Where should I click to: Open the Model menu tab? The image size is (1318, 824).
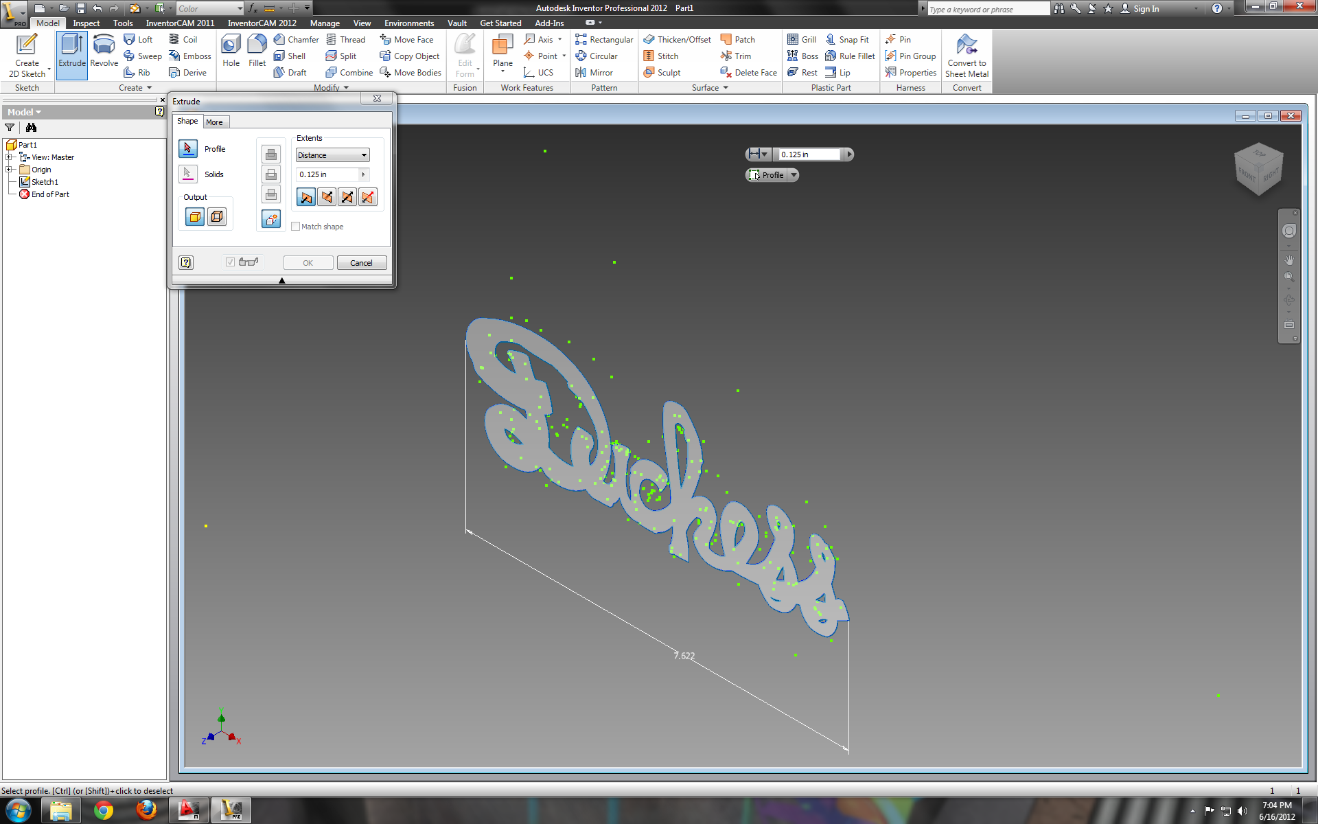(x=47, y=23)
